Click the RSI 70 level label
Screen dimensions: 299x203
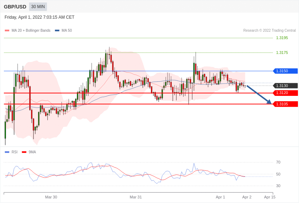[x=278, y=162]
